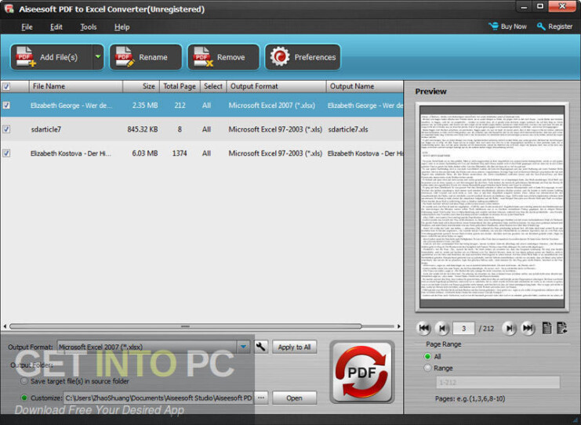581x425 pixels.
Task: Click the sdarticle7.xls output name
Action: tap(348, 129)
